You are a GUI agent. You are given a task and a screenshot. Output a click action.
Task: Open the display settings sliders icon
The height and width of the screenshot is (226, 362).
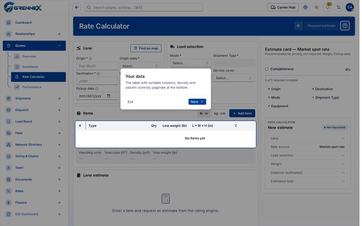tap(339, 8)
